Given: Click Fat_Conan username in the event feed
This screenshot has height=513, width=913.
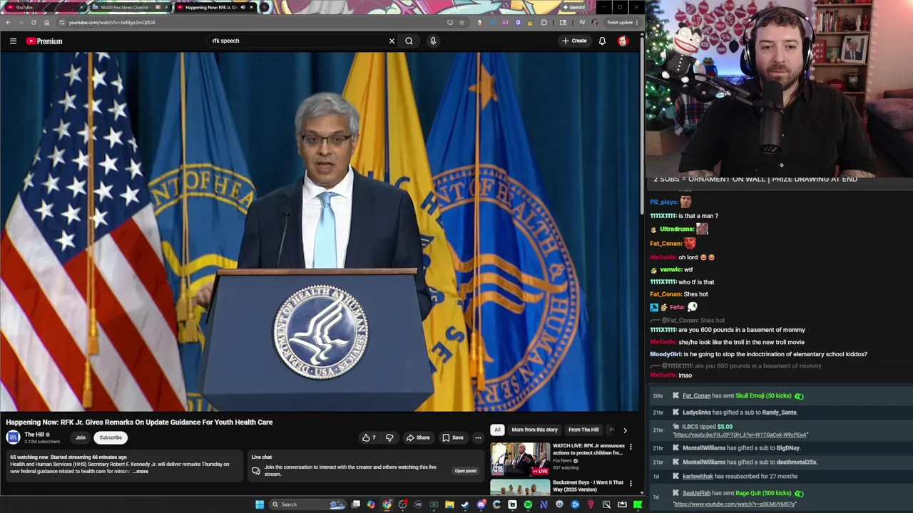Looking at the screenshot, I should pyautogui.click(x=697, y=396).
